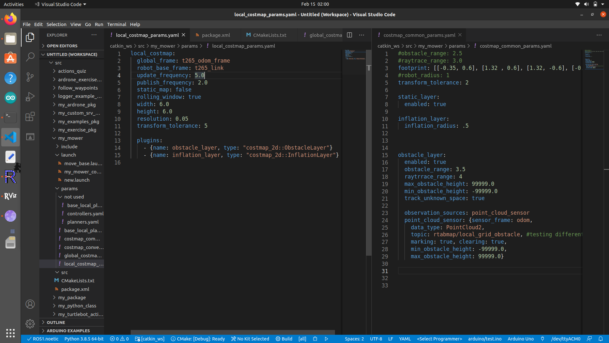This screenshot has height=343, width=609.
Task: Click the Build button in status bar
Action: point(284,339)
